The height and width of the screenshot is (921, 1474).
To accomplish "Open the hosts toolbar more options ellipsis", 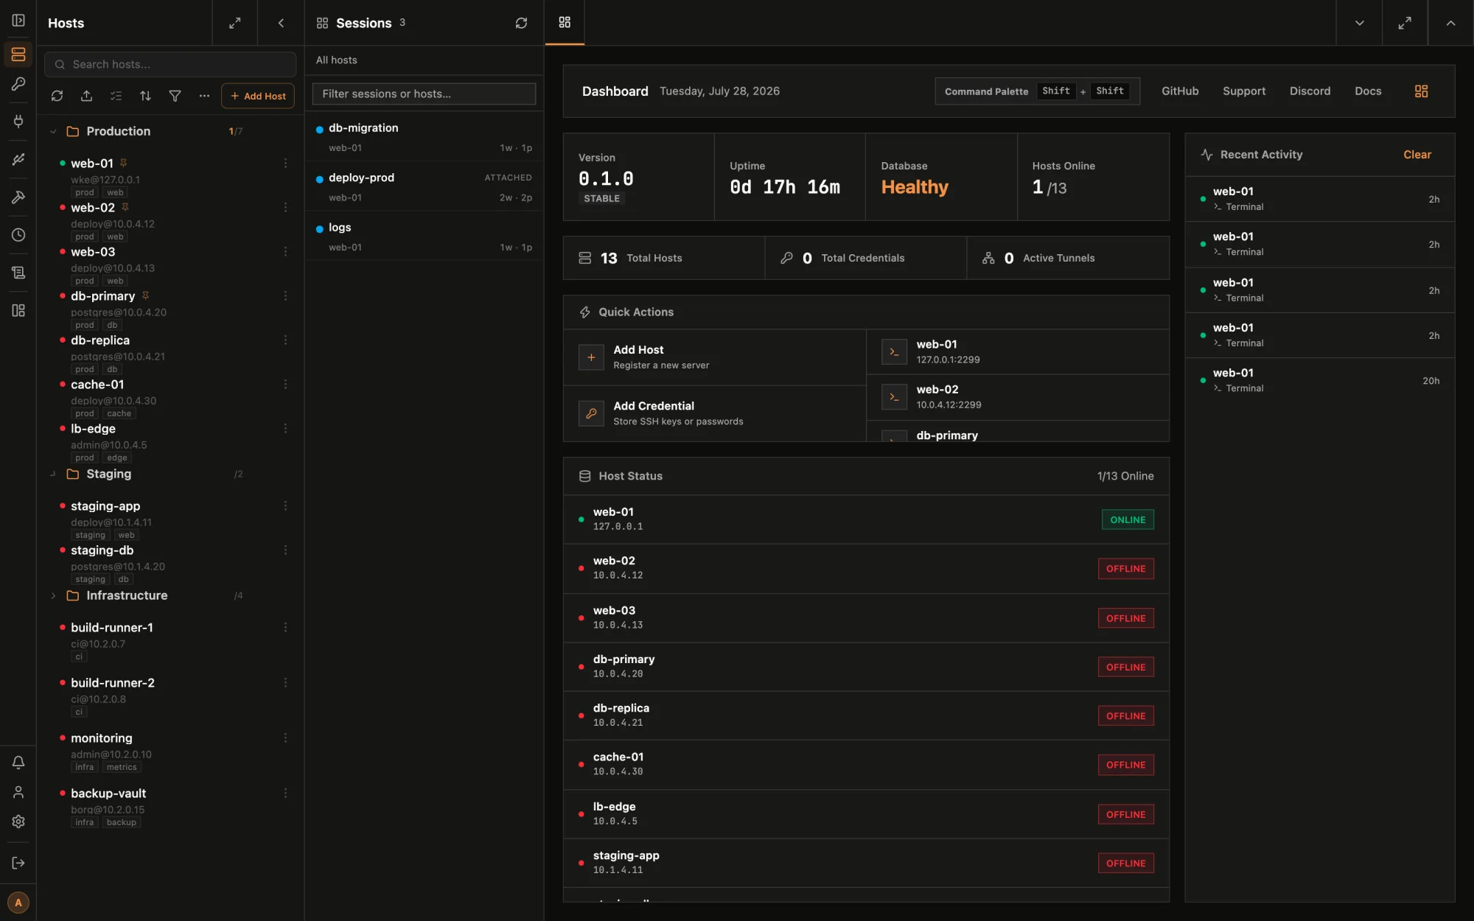I will coord(204,96).
